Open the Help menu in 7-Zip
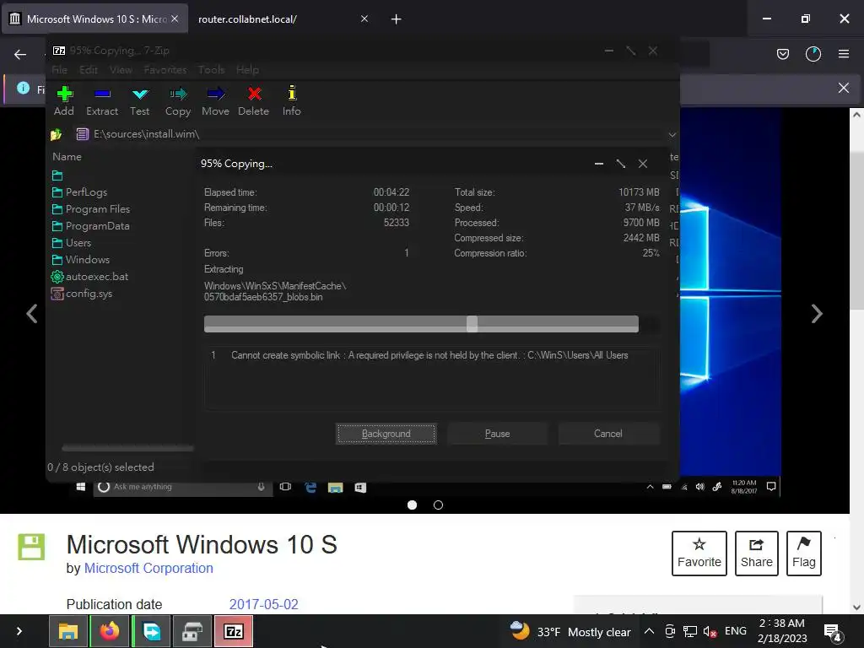 point(247,69)
